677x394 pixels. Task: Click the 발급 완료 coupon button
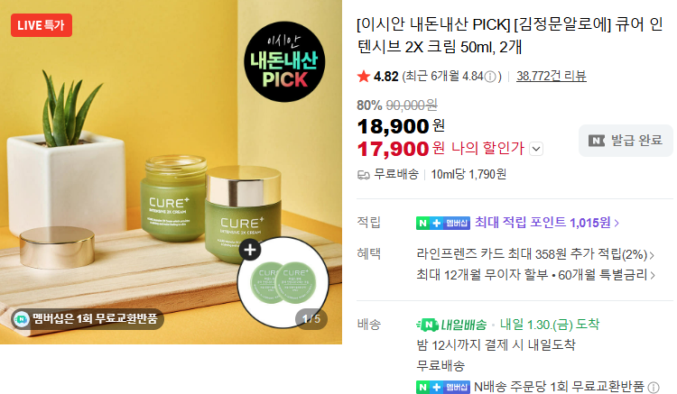click(x=626, y=141)
